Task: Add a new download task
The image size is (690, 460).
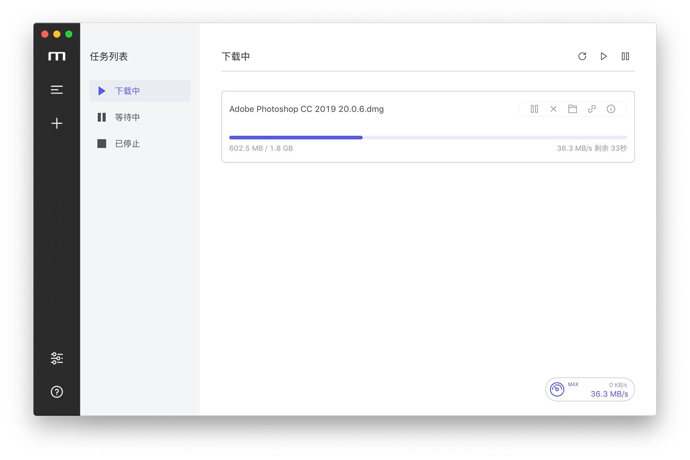Action: [57, 123]
